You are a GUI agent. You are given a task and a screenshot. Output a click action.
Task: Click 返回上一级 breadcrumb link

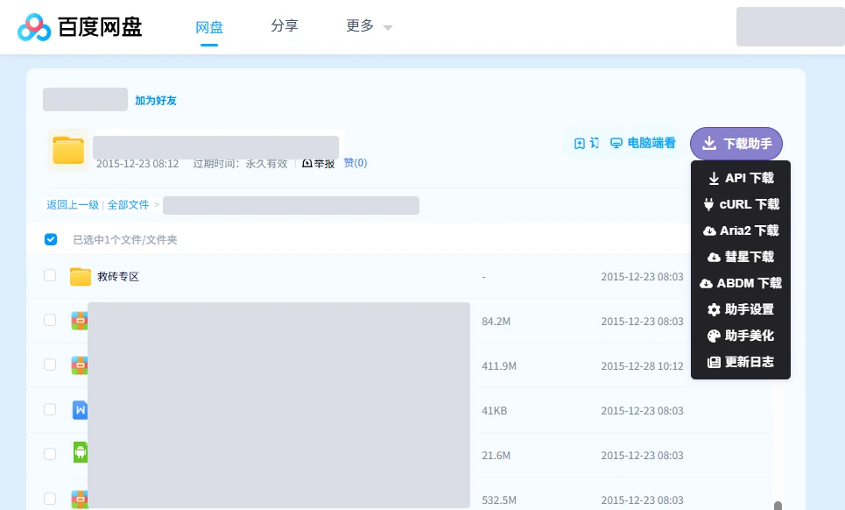[73, 205]
